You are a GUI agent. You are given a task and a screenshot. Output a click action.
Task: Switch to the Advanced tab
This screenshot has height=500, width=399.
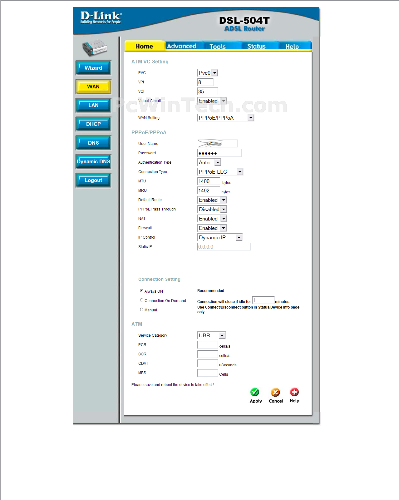182,46
